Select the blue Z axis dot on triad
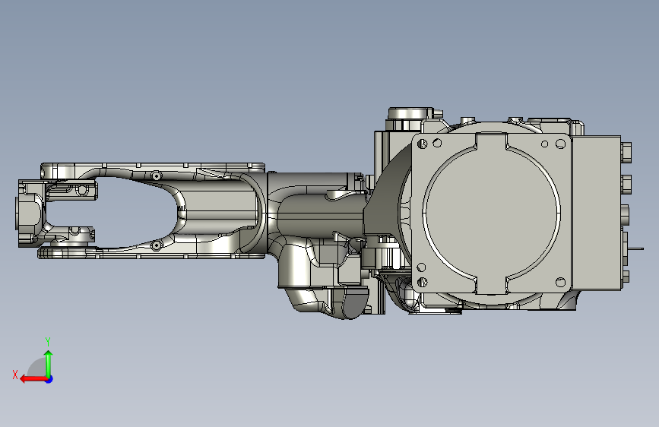This screenshot has height=427, width=659. pos(49,379)
